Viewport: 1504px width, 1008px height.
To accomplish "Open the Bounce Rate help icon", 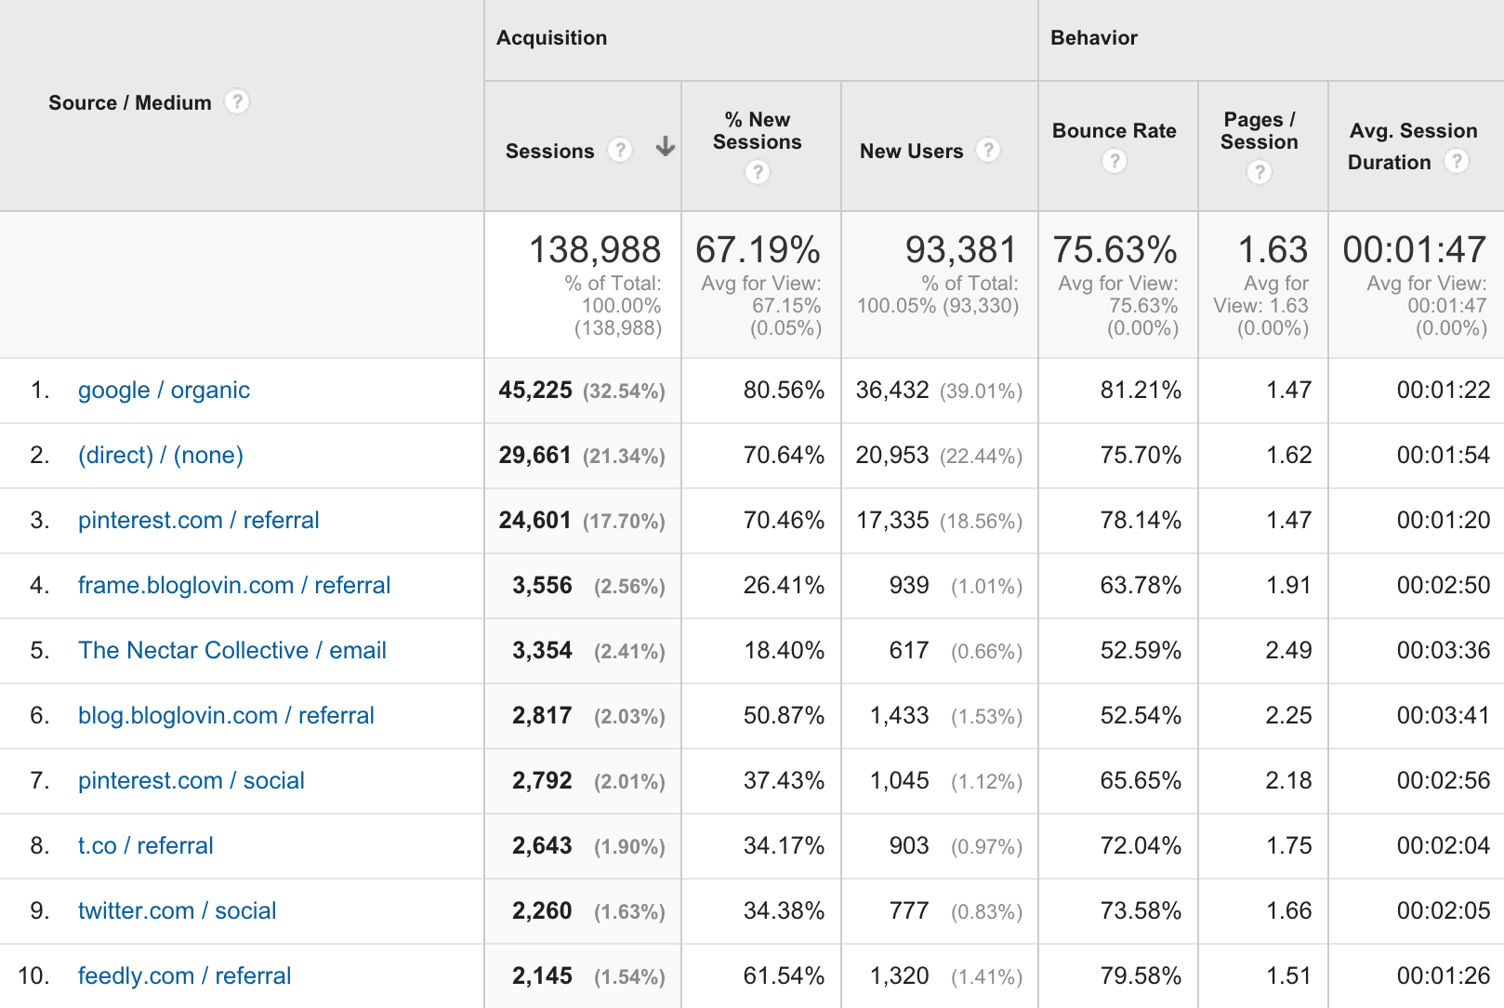I will pos(1115,161).
